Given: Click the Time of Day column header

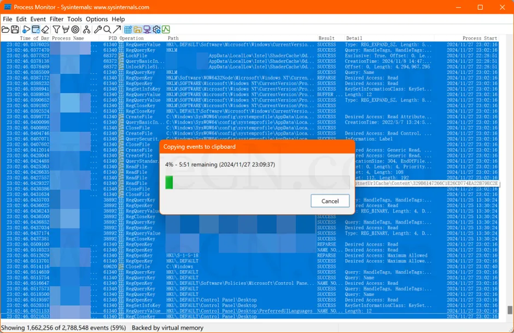Looking at the screenshot, I should point(34,38).
